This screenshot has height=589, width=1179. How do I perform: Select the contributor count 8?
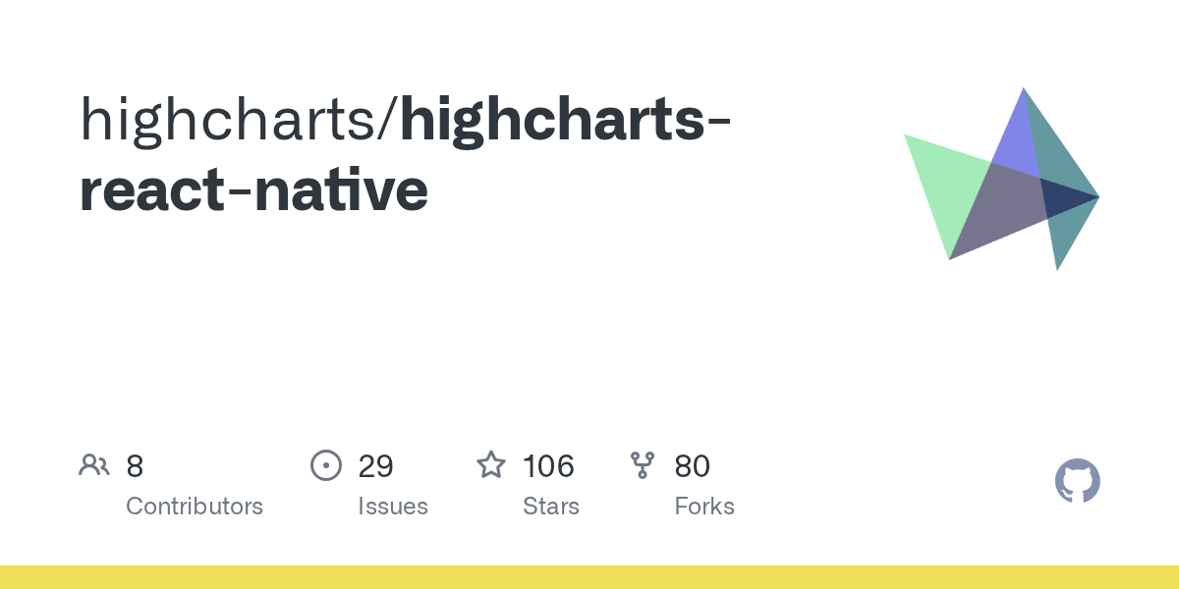135,466
